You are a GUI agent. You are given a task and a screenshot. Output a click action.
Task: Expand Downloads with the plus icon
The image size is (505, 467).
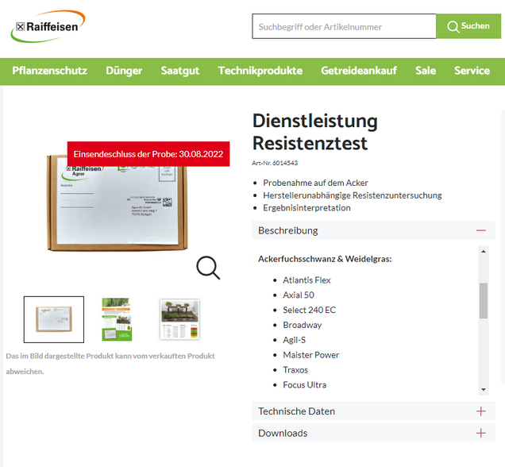(481, 433)
